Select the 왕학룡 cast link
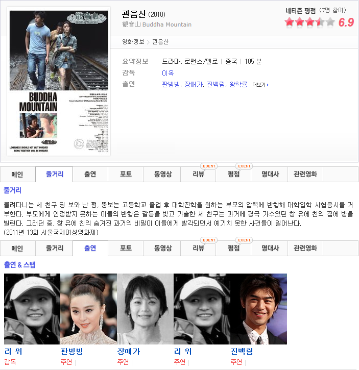The height and width of the screenshot is (370, 359). click(238, 84)
